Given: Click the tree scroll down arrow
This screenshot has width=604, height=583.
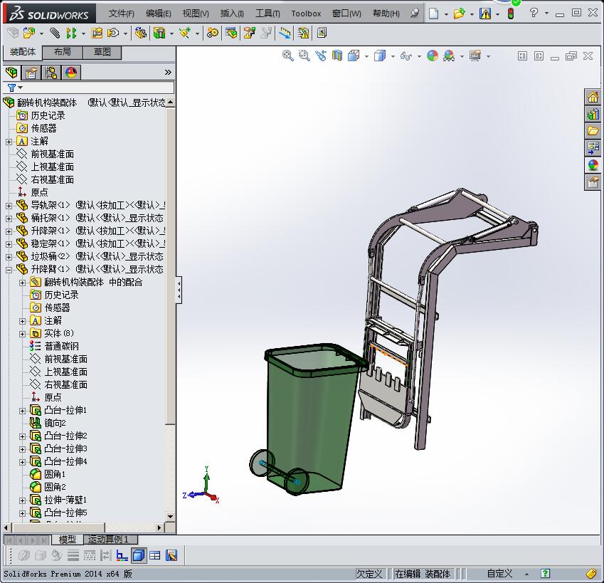Looking at the screenshot, I should [170, 516].
